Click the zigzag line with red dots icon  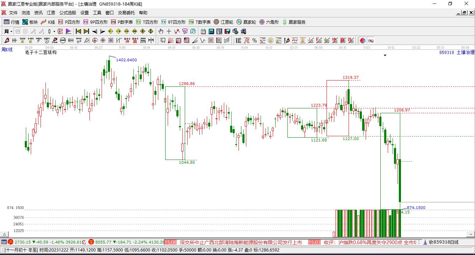pyautogui.click(x=177, y=31)
